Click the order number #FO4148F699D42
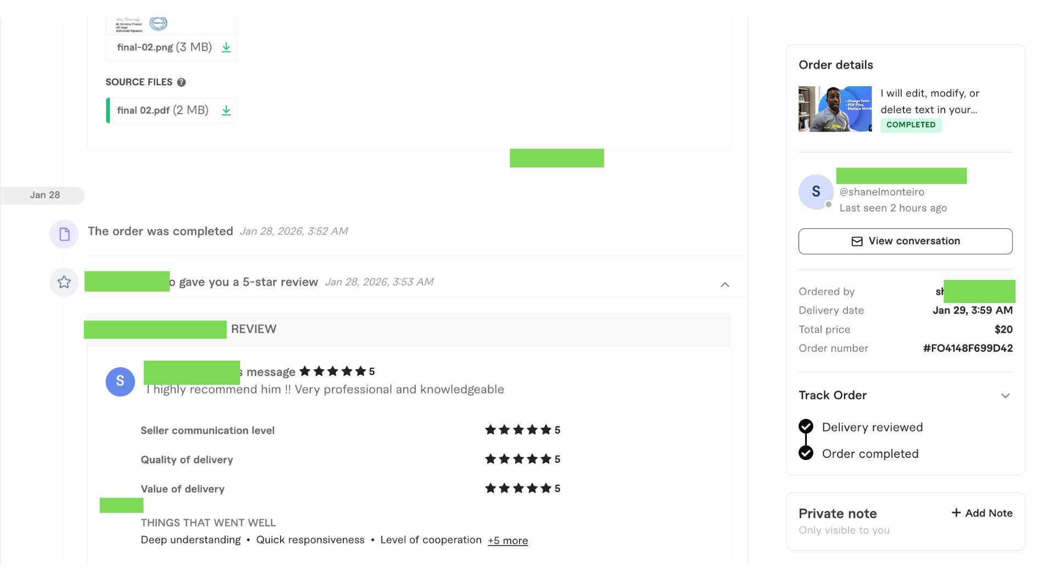This screenshot has width=1038, height=583. click(x=968, y=349)
